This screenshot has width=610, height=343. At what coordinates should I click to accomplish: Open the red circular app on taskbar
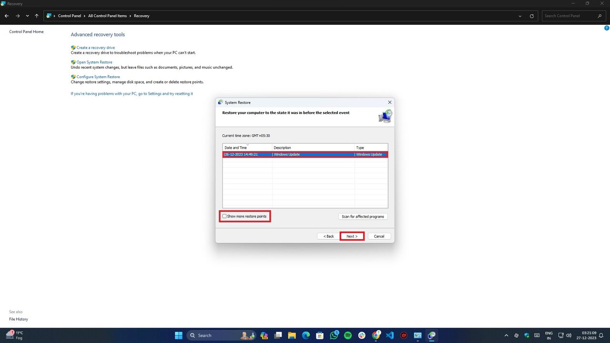(x=404, y=335)
